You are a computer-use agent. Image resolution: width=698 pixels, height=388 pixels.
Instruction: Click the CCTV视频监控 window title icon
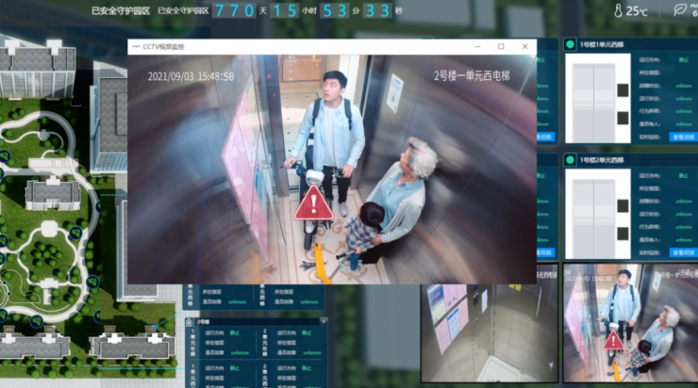click(x=136, y=47)
